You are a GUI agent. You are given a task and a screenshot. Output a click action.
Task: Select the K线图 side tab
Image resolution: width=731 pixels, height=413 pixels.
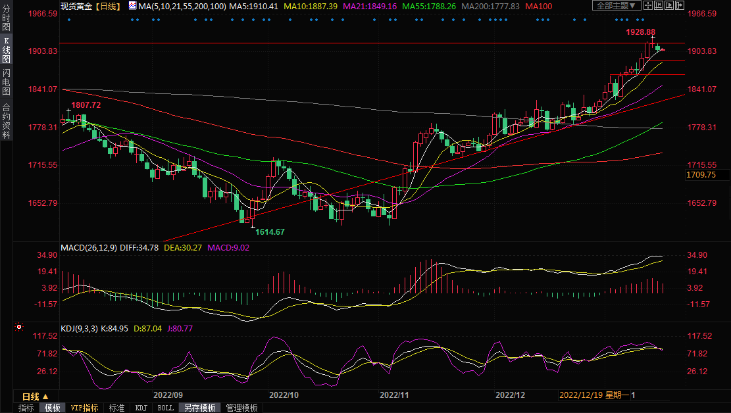coord(6,53)
